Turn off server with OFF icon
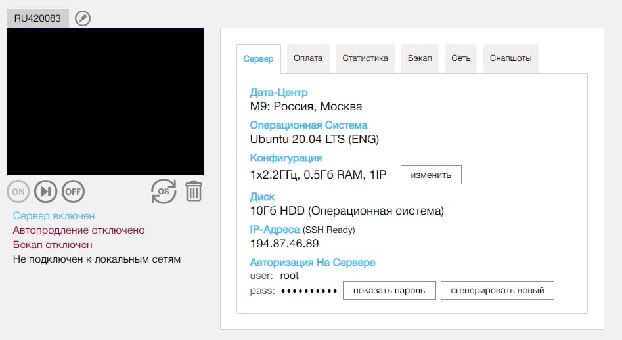The width and height of the screenshot is (622, 340). pos(73,192)
